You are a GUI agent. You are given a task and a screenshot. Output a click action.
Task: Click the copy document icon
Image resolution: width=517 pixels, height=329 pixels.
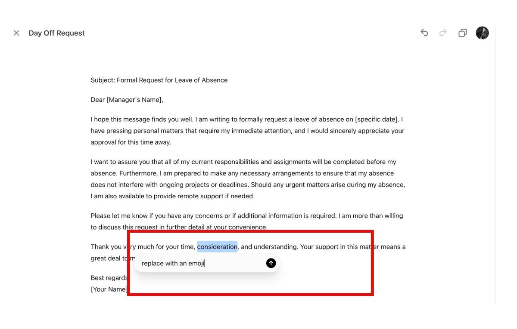click(462, 33)
